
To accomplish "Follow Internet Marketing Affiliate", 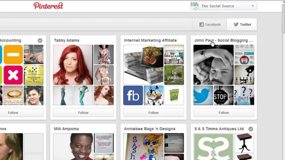I will (x=153, y=113).
